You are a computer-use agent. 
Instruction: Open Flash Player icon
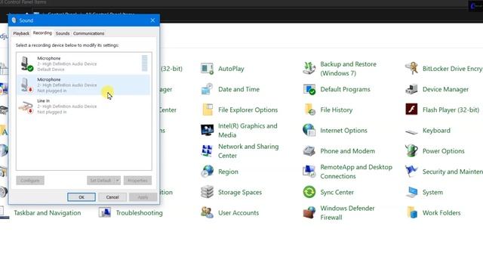click(411, 109)
